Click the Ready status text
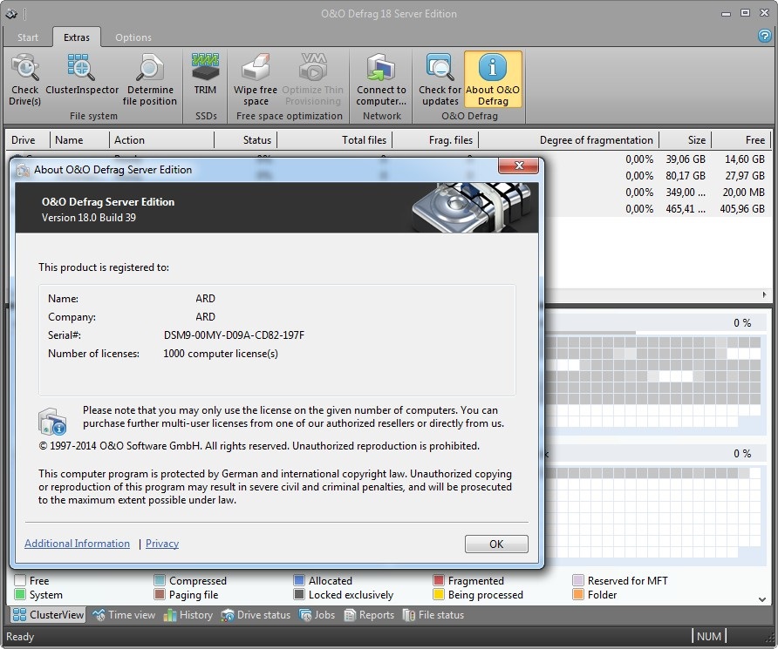778x649 pixels. [20, 637]
